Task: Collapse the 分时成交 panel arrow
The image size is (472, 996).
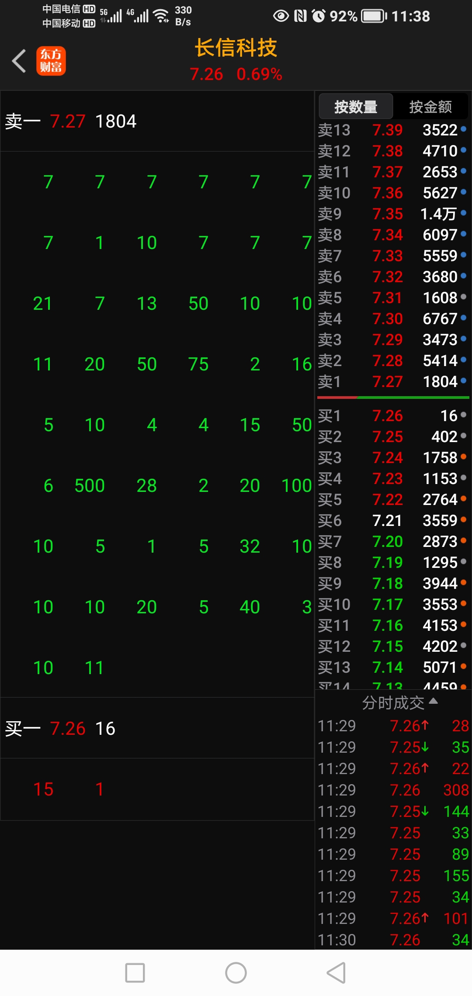Action: pyautogui.click(x=433, y=701)
